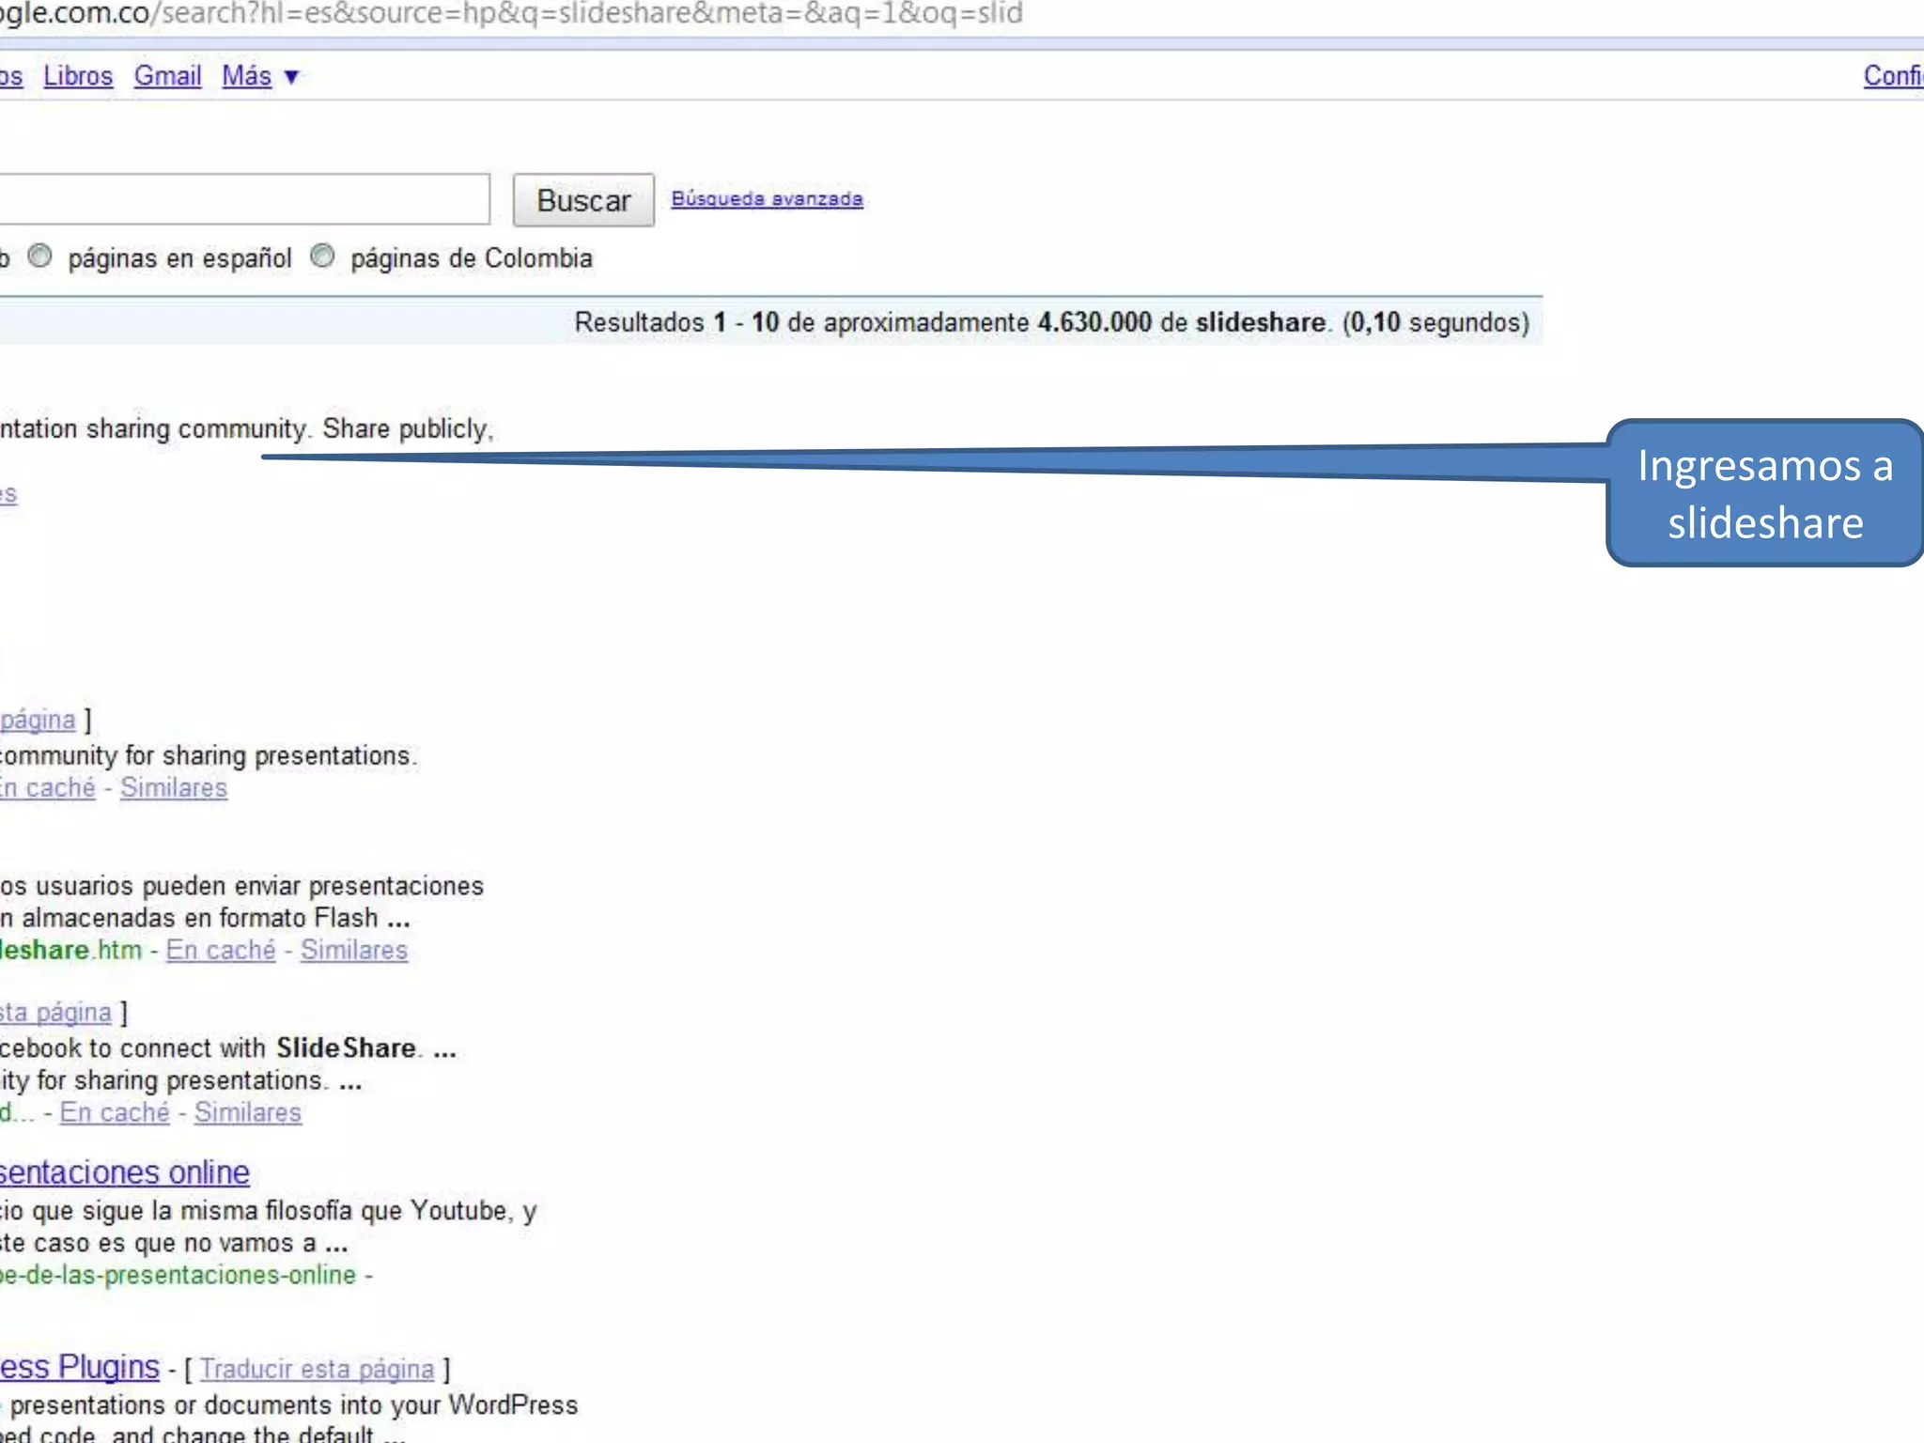
Task: Click the 'página' translate link above community result
Action: (38, 720)
